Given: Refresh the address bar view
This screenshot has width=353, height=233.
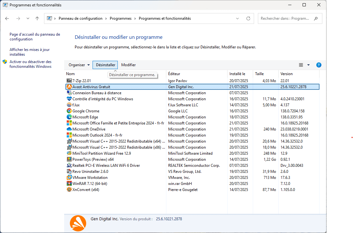Looking at the screenshot, I should coord(248,18).
